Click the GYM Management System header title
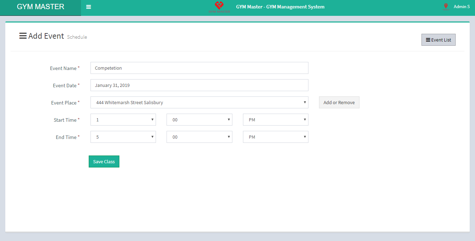The width and height of the screenshot is (475, 241). pyautogui.click(x=280, y=7)
